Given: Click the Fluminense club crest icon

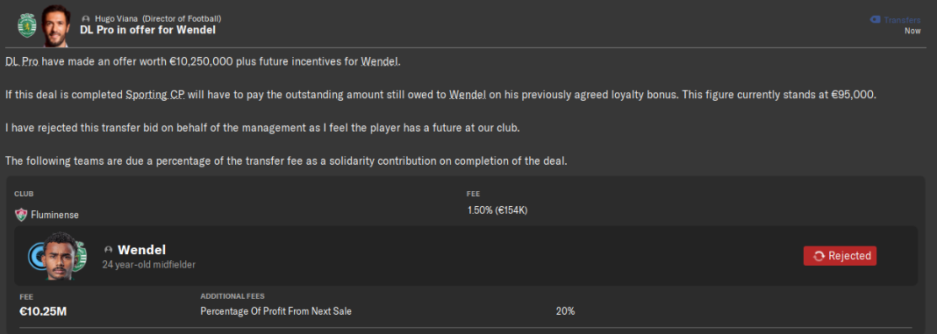Looking at the screenshot, I should [21, 215].
